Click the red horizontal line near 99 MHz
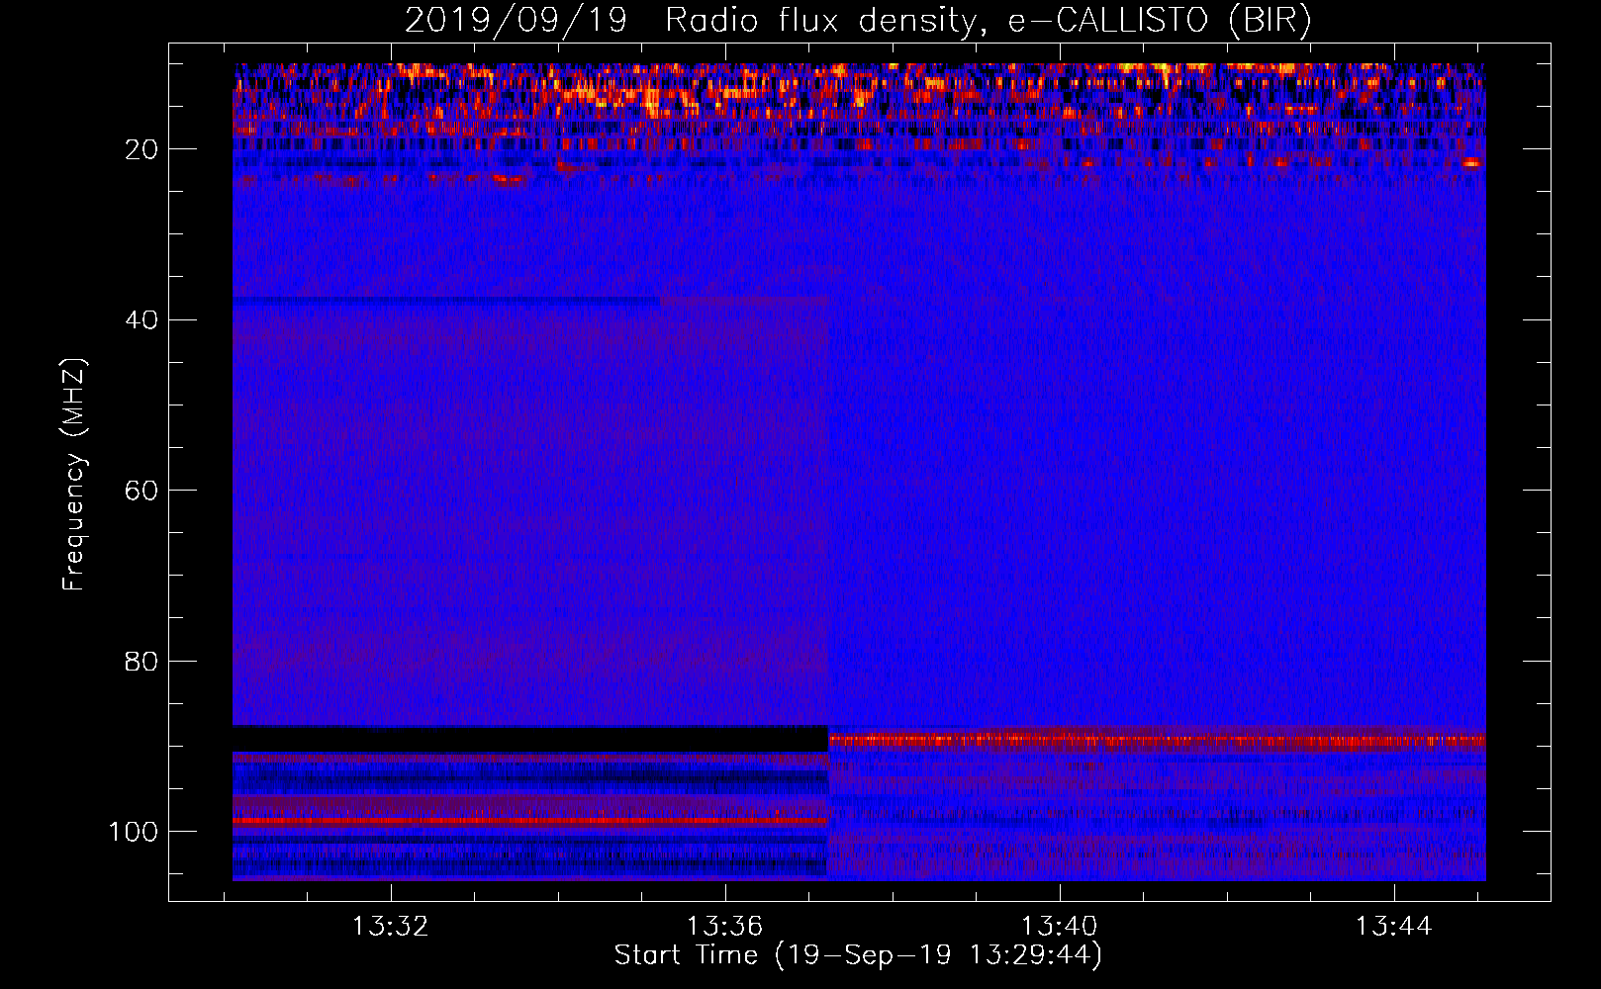This screenshot has height=989, width=1601. click(x=530, y=821)
